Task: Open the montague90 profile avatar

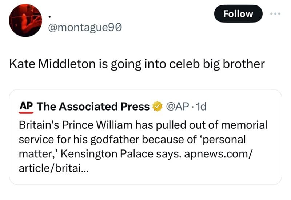Action: (25, 20)
